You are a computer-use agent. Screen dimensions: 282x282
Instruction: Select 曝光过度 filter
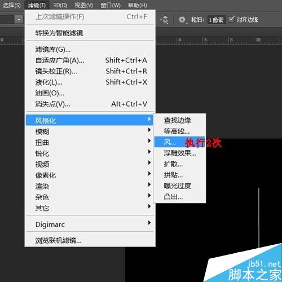(x=179, y=186)
